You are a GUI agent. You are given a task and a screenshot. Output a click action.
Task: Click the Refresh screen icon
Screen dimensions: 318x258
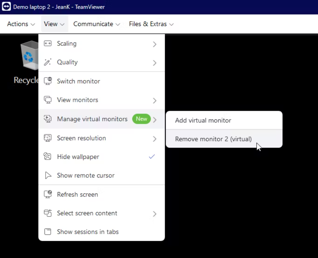47,195
